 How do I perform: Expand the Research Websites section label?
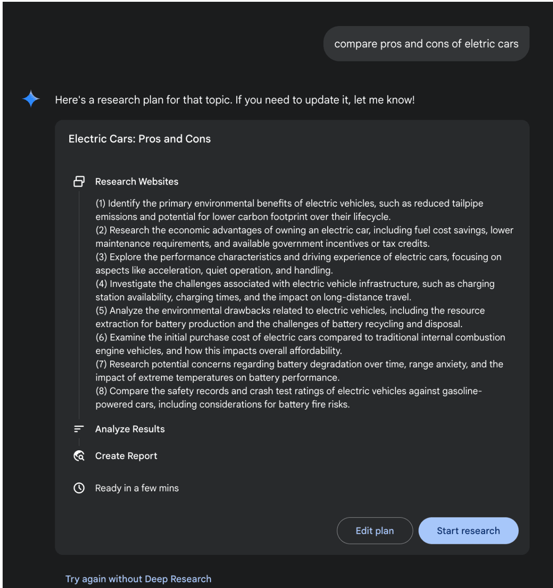point(137,181)
